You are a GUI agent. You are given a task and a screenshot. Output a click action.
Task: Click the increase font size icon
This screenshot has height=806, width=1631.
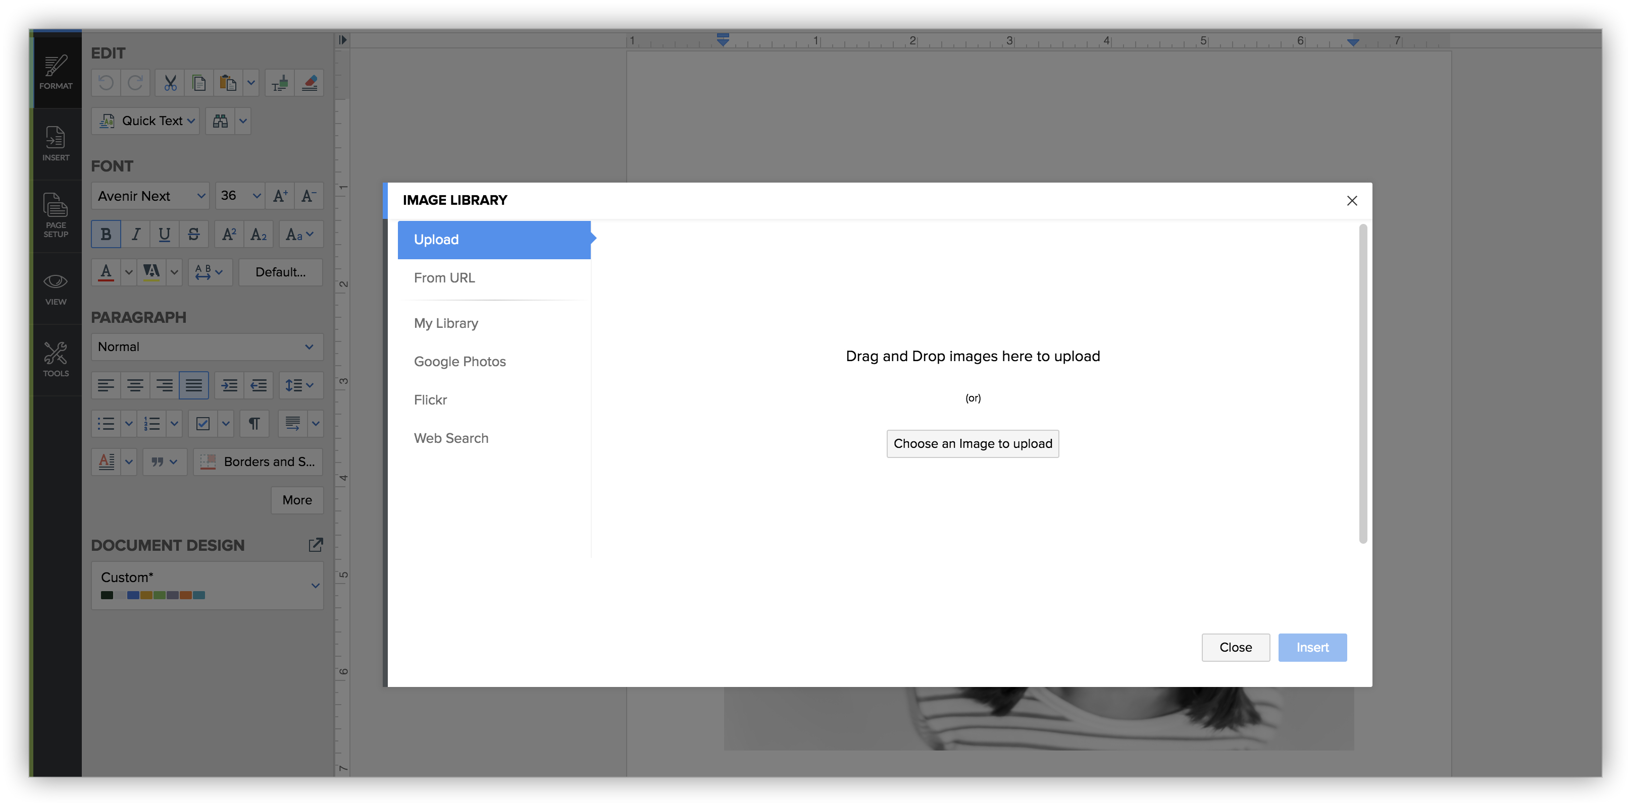[x=280, y=196]
